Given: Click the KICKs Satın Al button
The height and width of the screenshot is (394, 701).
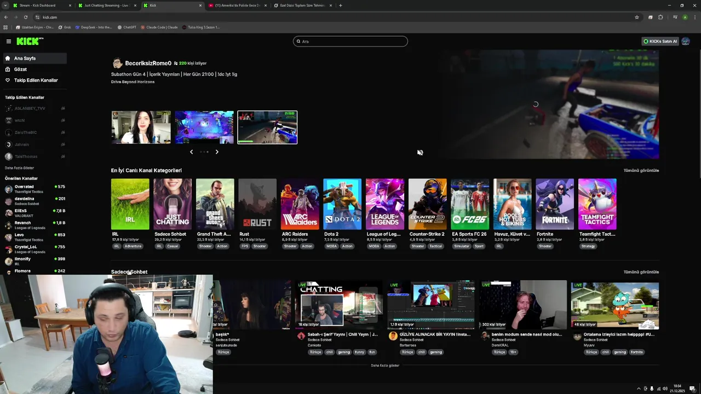Looking at the screenshot, I should click(660, 41).
